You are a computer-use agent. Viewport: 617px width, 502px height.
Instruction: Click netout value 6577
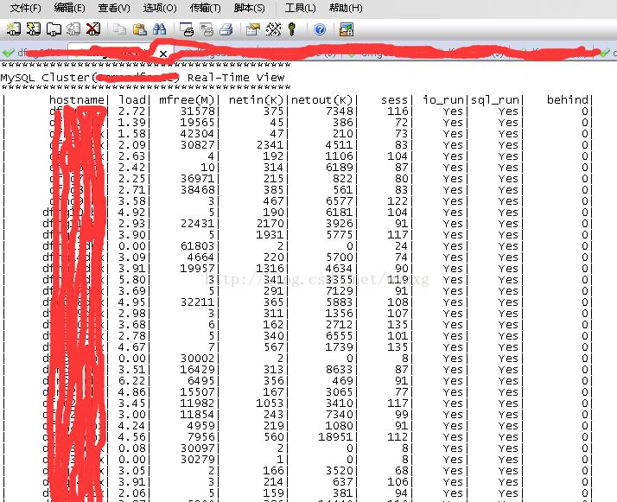click(340, 201)
